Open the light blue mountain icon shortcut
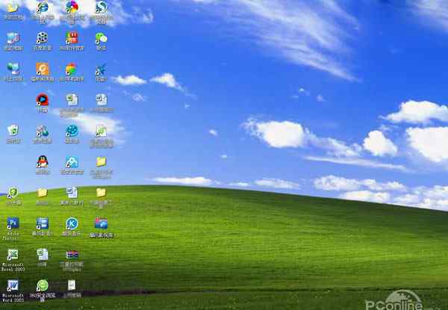Image resolution: width=448 pixels, height=310 pixels. [x=72, y=161]
